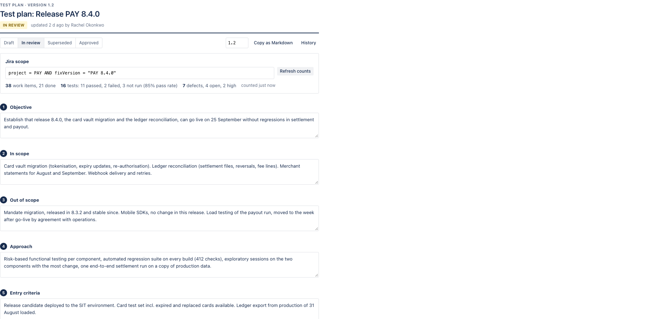Screen dimensions: 652x319
Task: Click the 'Jira scope' heading
Action: click(17, 62)
